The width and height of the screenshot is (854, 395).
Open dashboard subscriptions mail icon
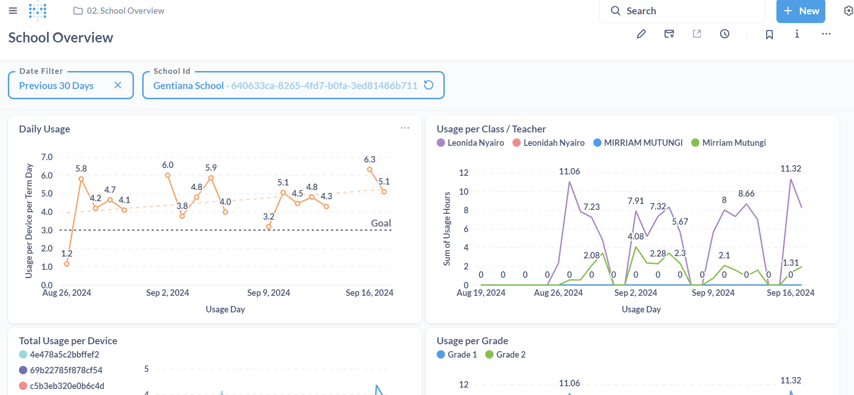click(669, 34)
